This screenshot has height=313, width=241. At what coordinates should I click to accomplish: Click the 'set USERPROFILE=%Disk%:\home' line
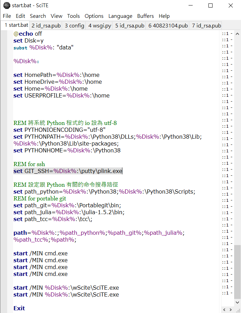click(61, 96)
